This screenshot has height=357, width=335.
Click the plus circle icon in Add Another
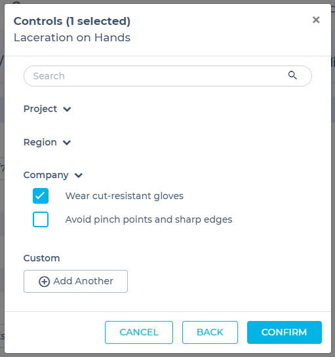click(x=44, y=282)
